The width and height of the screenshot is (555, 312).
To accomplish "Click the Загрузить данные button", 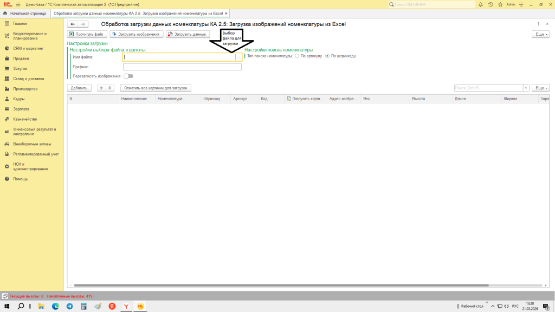I will pyautogui.click(x=188, y=34).
